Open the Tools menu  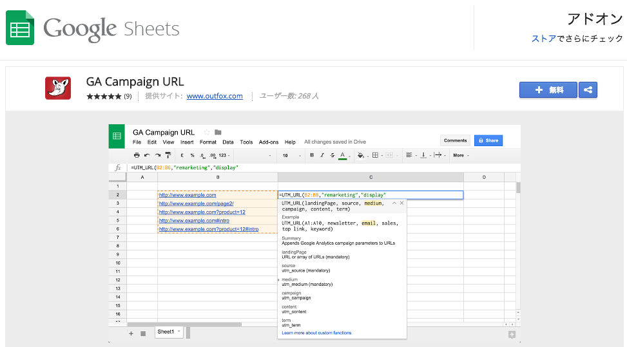tap(246, 142)
